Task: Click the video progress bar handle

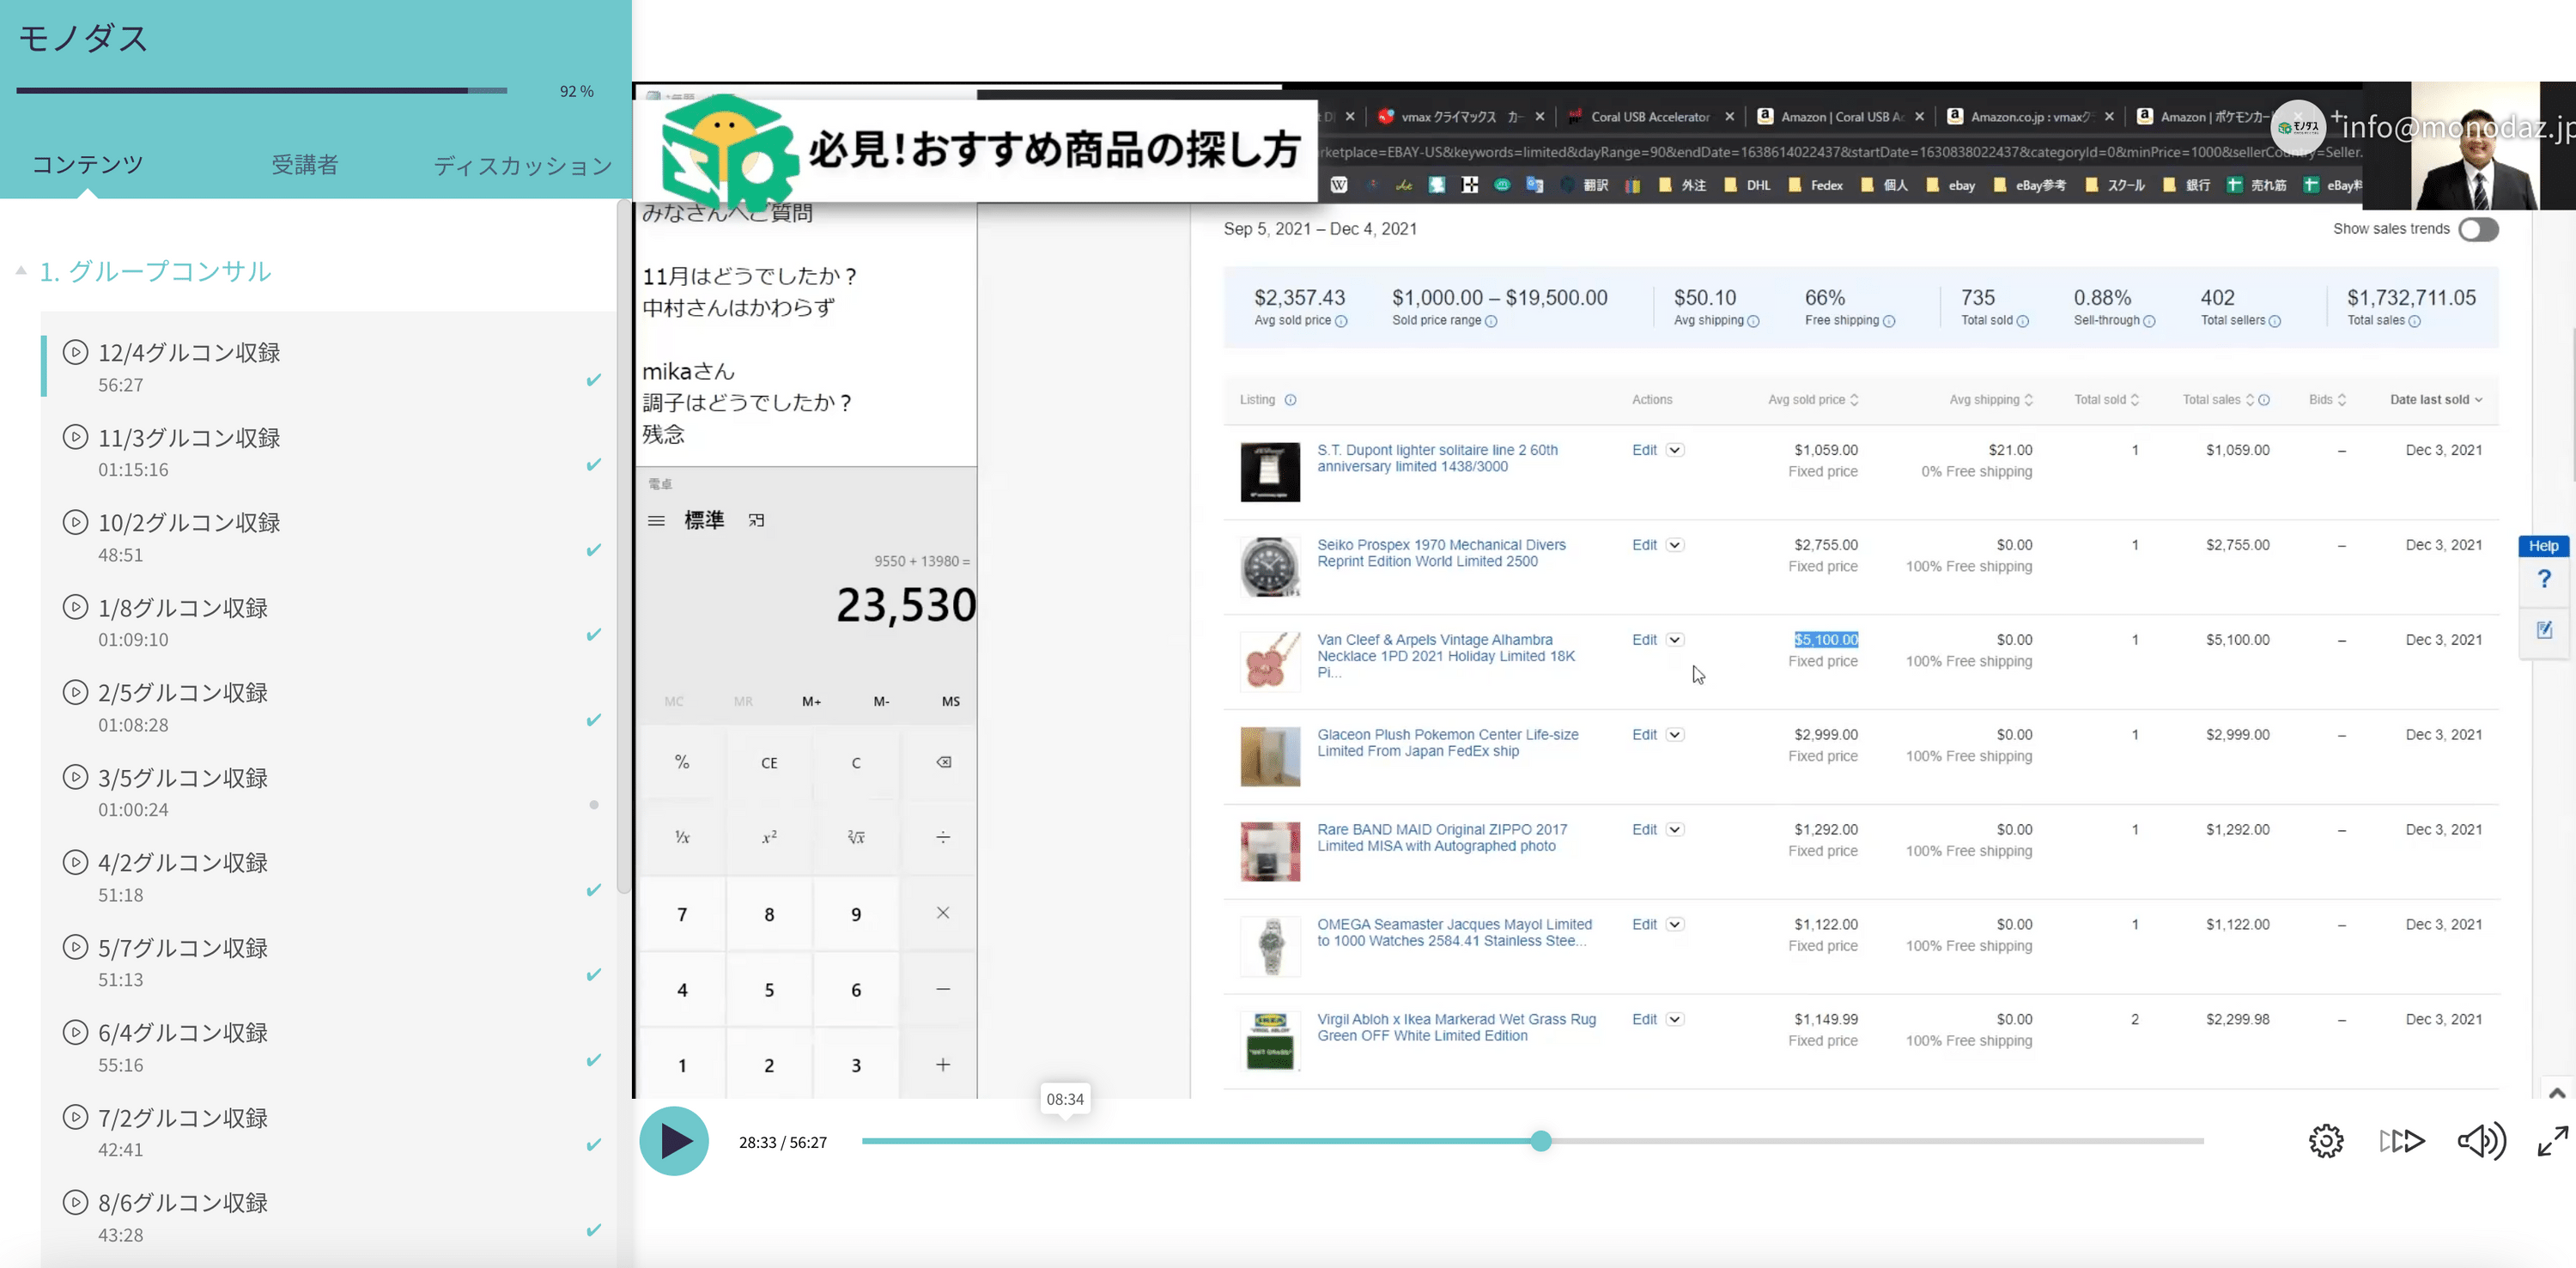Action: point(1541,1141)
